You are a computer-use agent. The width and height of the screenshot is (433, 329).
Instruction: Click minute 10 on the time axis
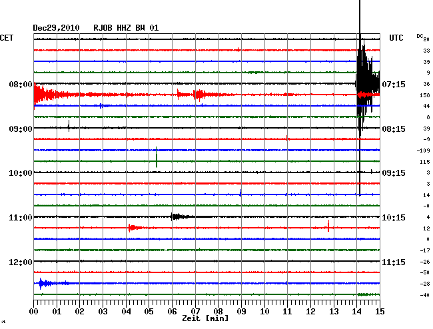(264, 312)
